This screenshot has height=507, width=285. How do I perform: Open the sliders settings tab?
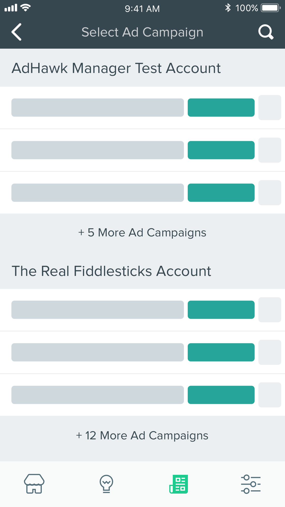coord(251,484)
